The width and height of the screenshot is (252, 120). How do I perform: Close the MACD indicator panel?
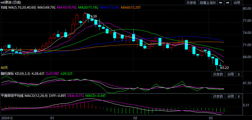coord(239,96)
